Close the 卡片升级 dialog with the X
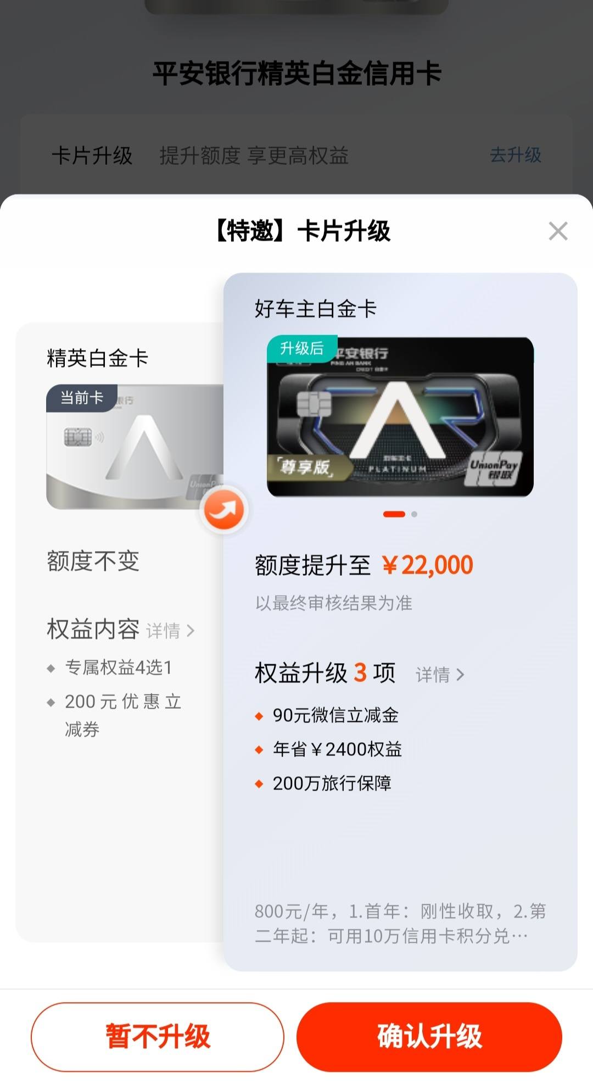This screenshot has height=1084, width=593. 558,231
